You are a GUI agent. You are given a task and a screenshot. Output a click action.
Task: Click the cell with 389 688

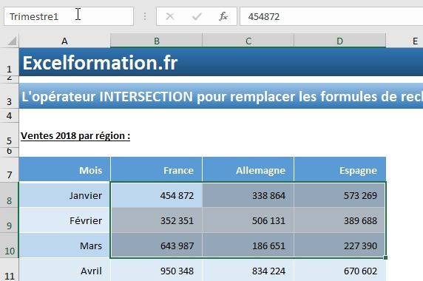point(340,220)
